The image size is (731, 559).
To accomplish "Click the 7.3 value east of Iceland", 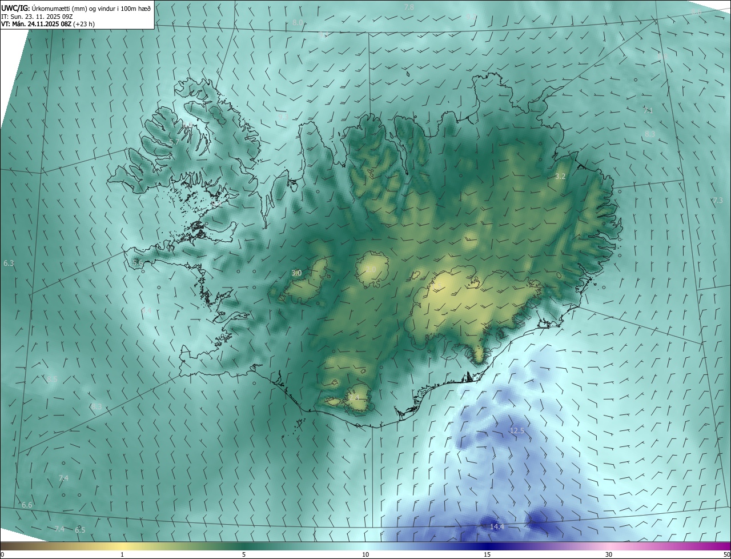I will pyautogui.click(x=718, y=200).
